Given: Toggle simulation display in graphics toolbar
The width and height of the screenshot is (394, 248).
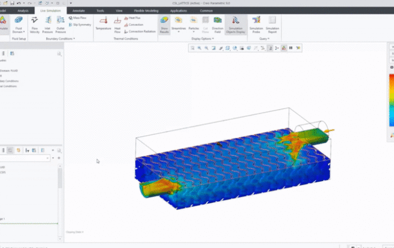Looking at the screenshot, I should coord(284,48).
